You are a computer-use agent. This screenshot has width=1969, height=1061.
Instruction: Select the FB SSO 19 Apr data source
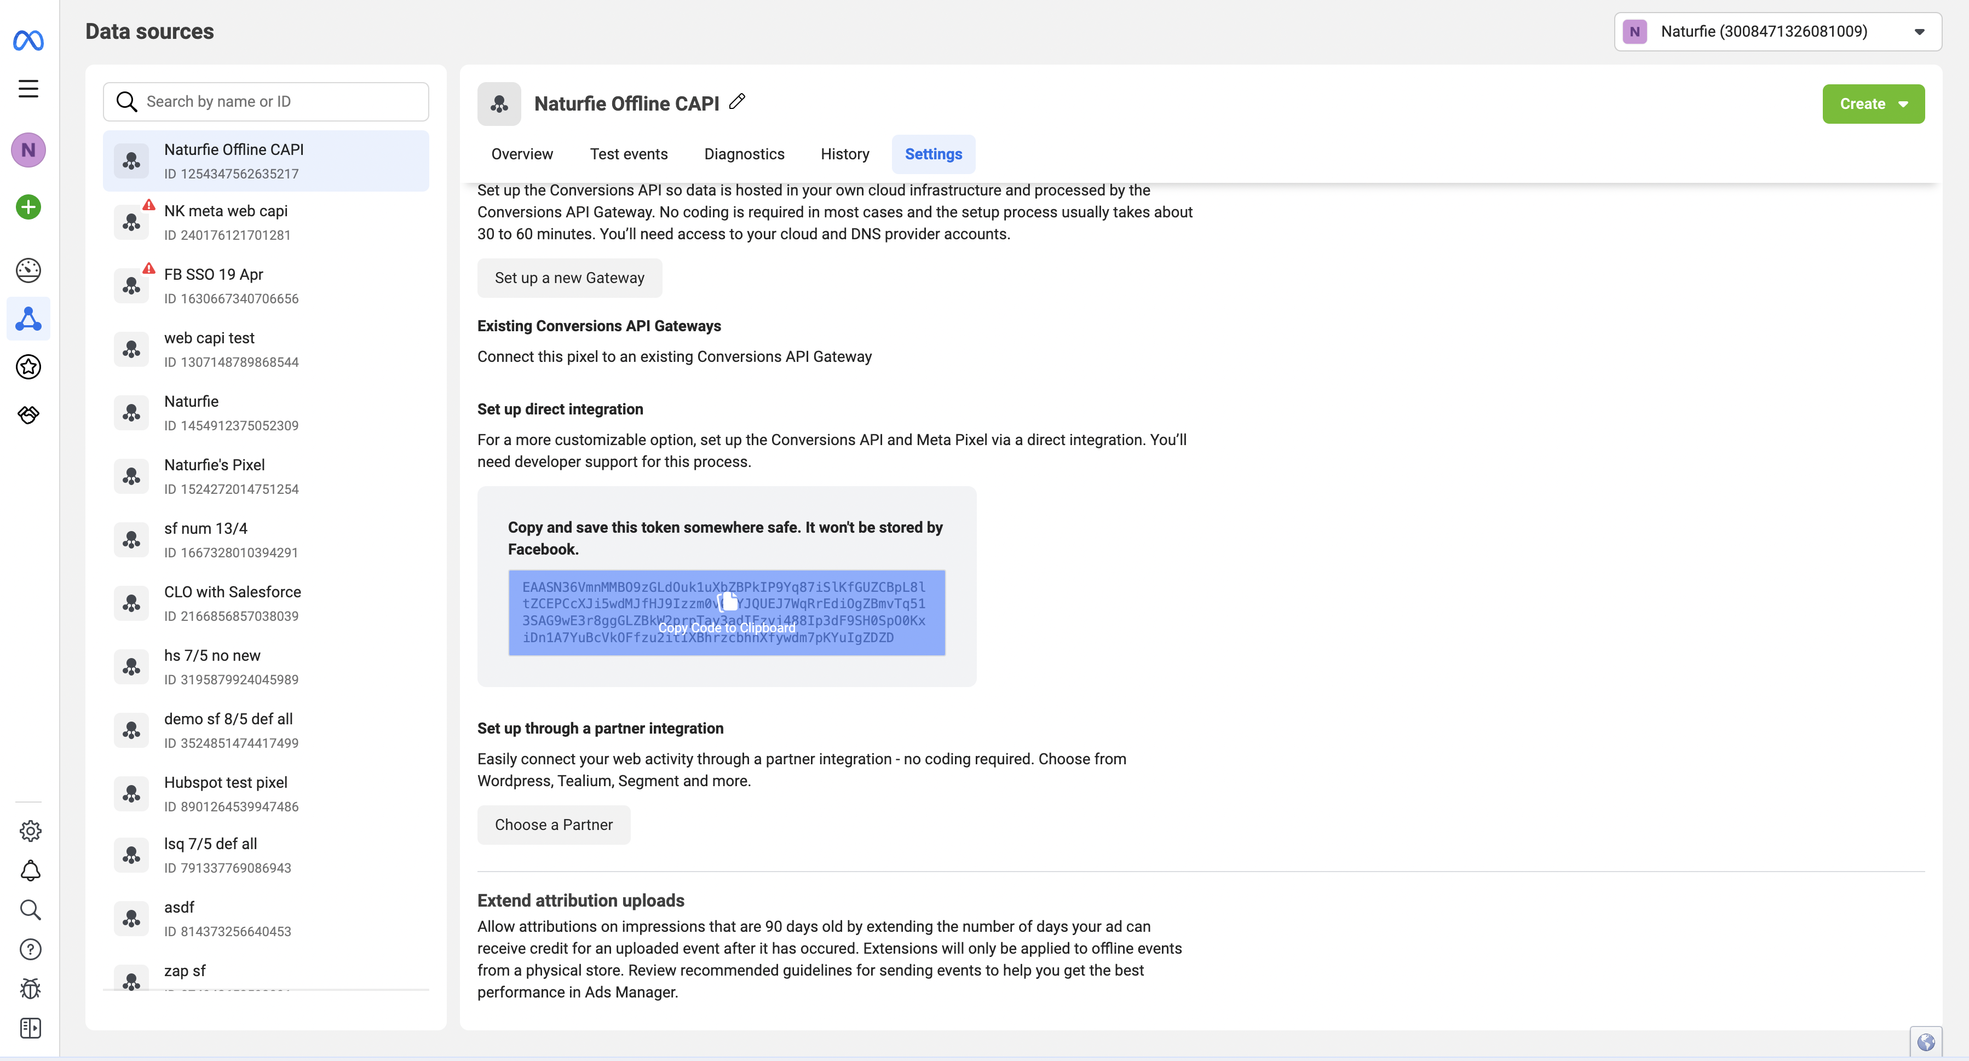click(266, 286)
